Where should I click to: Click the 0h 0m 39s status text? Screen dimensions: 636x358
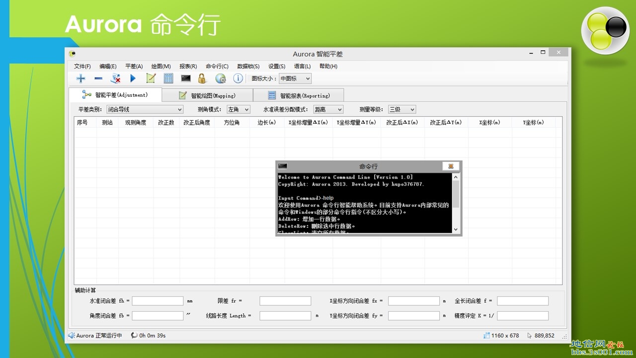(153, 336)
